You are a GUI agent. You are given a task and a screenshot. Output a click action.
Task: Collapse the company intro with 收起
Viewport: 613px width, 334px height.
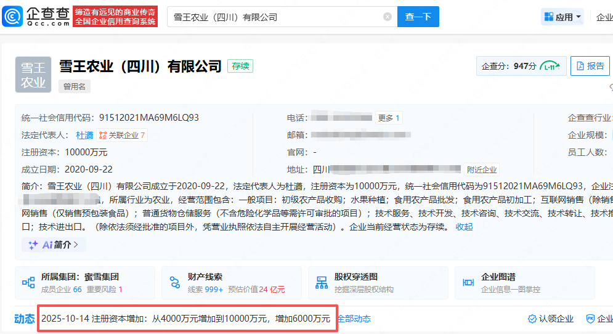click(x=464, y=226)
